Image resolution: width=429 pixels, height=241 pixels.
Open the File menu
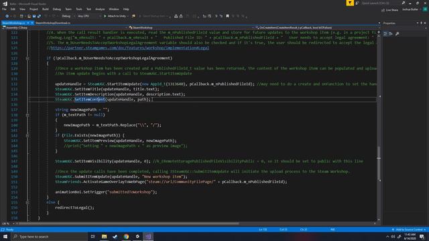coord(4,9)
